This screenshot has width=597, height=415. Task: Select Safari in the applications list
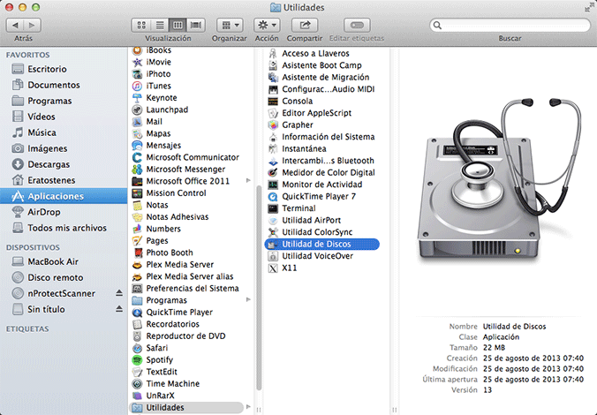coord(157,348)
